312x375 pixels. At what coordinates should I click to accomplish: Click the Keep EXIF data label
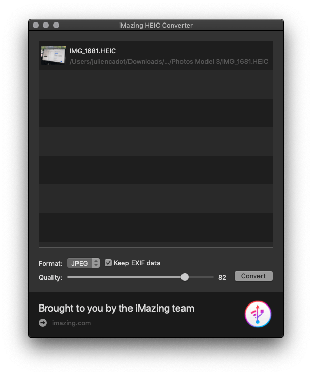point(137,263)
